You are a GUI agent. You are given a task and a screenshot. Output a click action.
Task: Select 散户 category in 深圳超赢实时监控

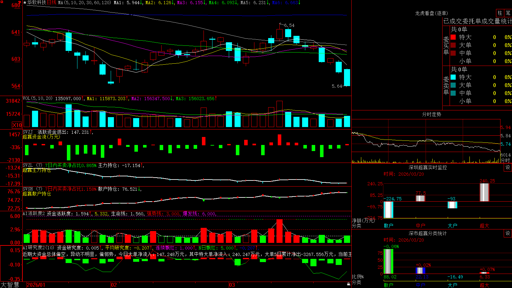(x=388, y=226)
